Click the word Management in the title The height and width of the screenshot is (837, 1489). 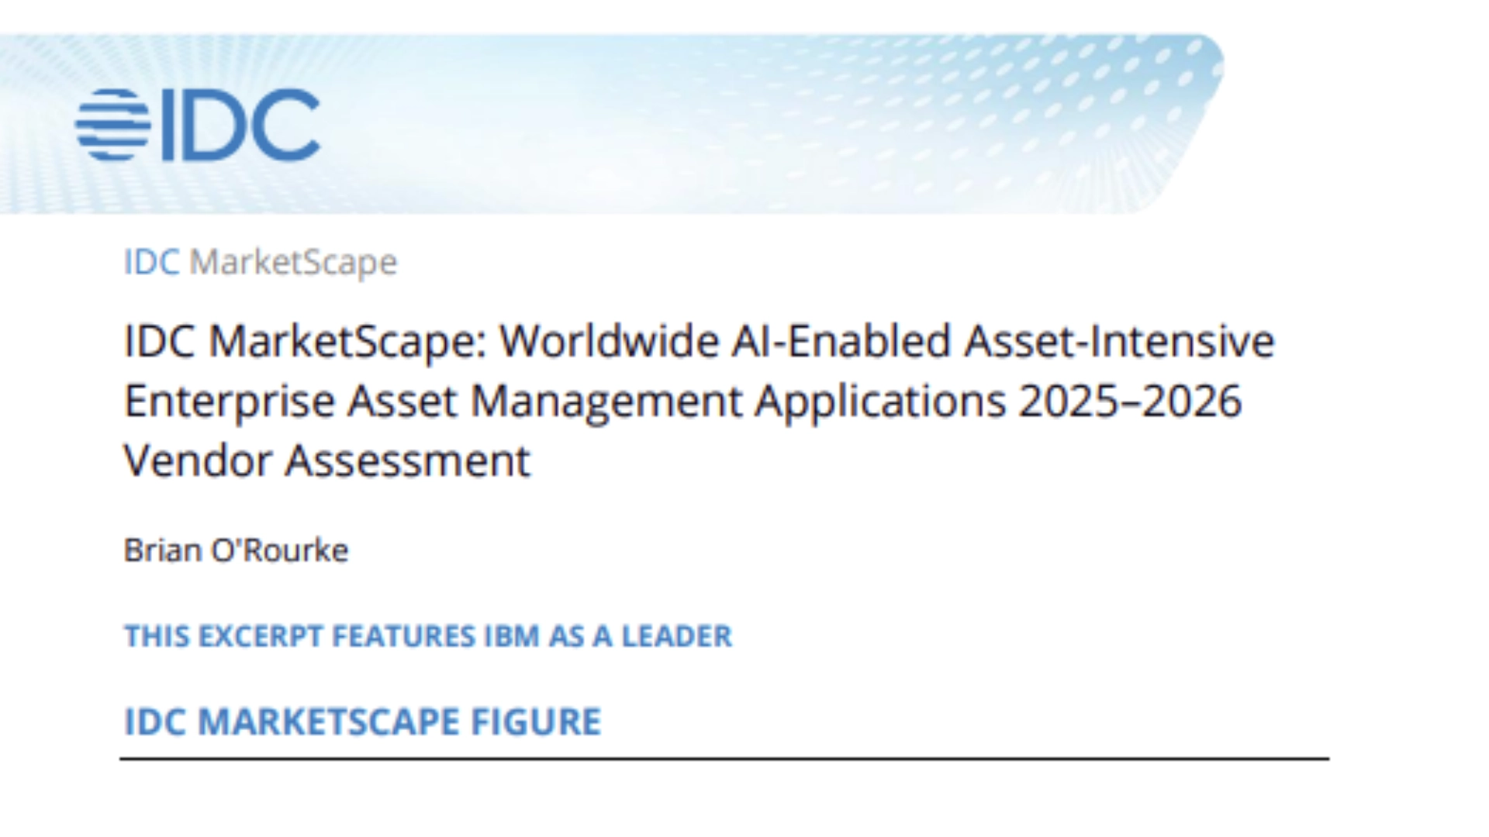tap(606, 401)
